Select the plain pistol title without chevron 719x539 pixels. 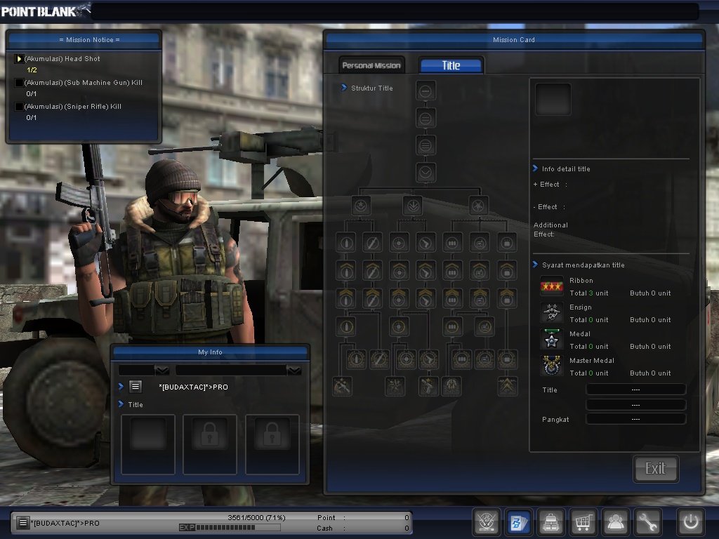(426, 243)
